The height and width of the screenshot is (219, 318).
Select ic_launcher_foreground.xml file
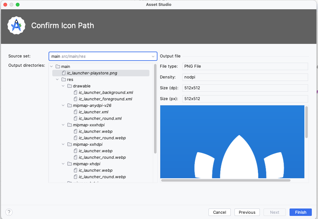coord(105,99)
